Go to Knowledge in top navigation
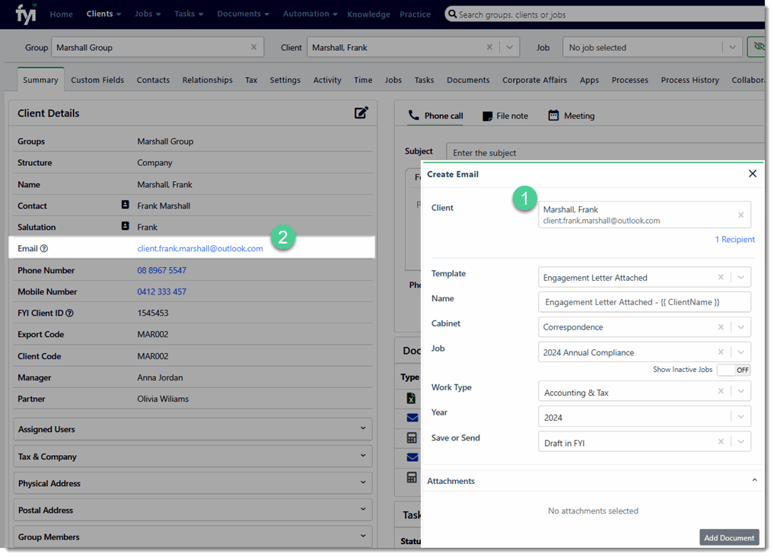 tap(368, 14)
